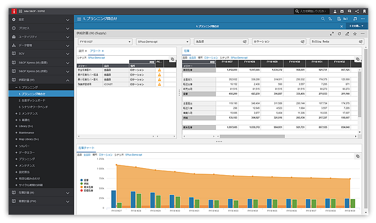
Task: Click the copy icon in the アラート panel
Action: pyautogui.click(x=172, y=59)
